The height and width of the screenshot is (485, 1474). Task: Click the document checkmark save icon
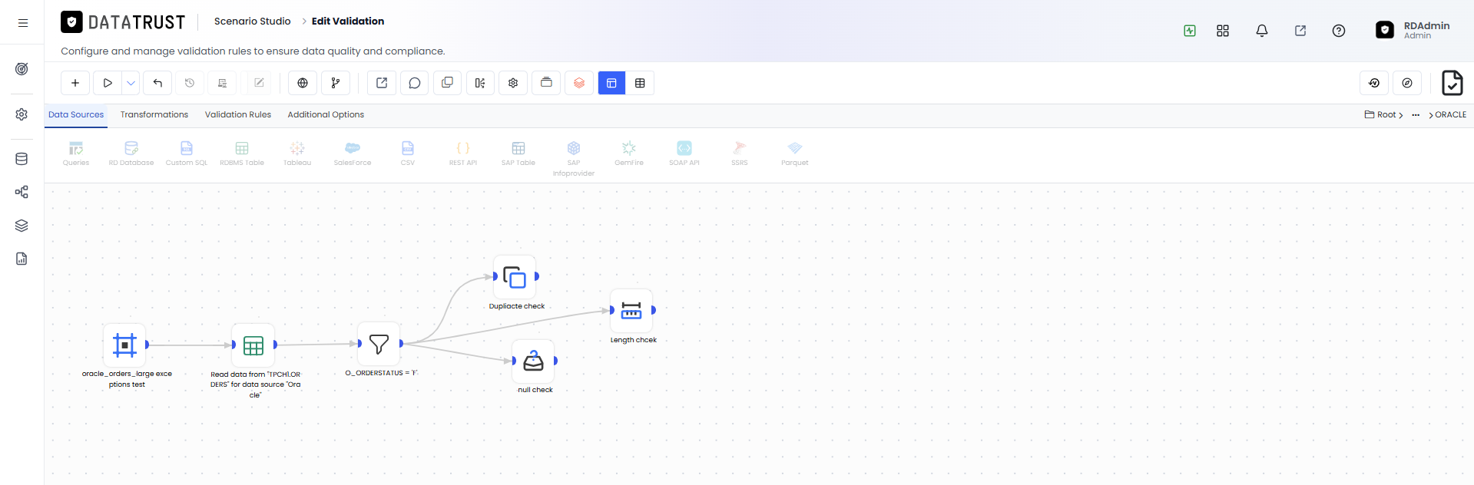[x=1452, y=83]
